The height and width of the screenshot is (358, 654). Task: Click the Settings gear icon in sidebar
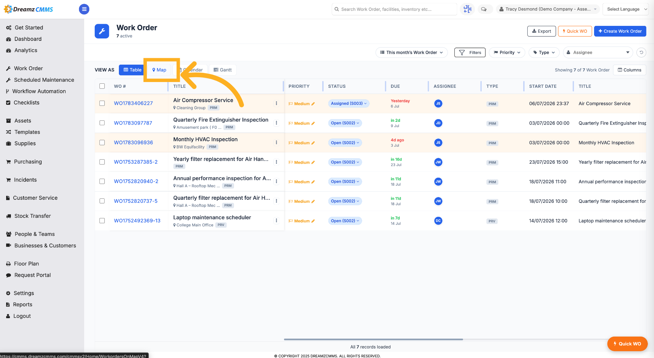pyautogui.click(x=8, y=293)
